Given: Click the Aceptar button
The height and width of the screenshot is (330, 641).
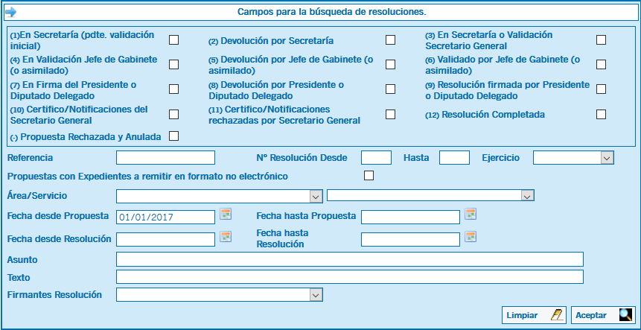Looking at the screenshot, I should 603,315.
